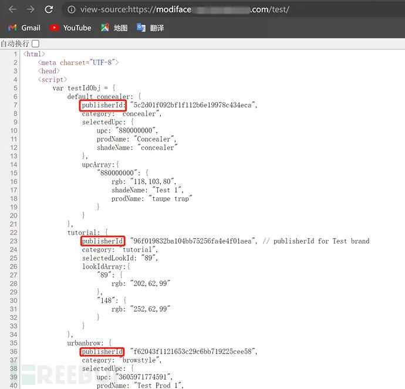Viewport: 405px width, 389px height.
Task: Click publisherId value f62043f1121653c29c6bb719225cee58
Action: (194, 351)
